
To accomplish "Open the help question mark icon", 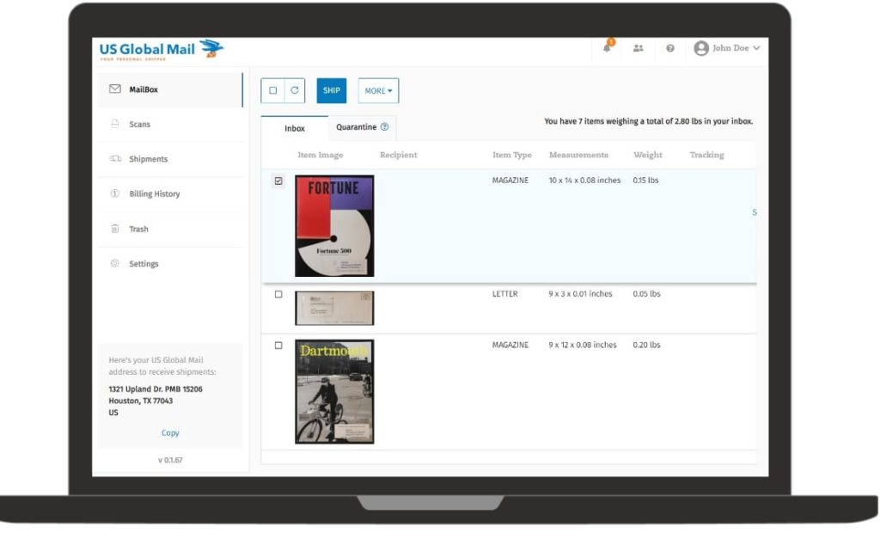I will pos(670,48).
